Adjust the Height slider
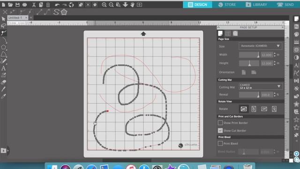This screenshot has height=169, width=300. pyautogui.click(x=249, y=63)
